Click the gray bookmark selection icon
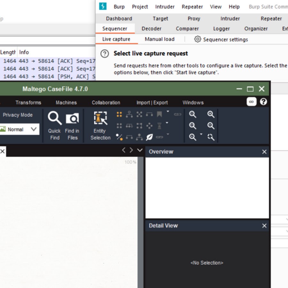288x288 pixels. tap(159, 114)
